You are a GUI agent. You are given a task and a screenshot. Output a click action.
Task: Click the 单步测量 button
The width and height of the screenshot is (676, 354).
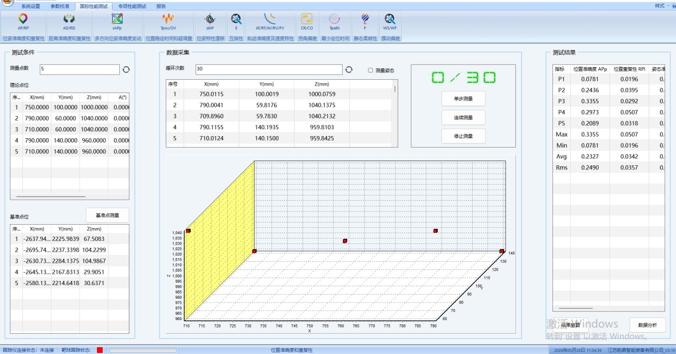coord(463,99)
